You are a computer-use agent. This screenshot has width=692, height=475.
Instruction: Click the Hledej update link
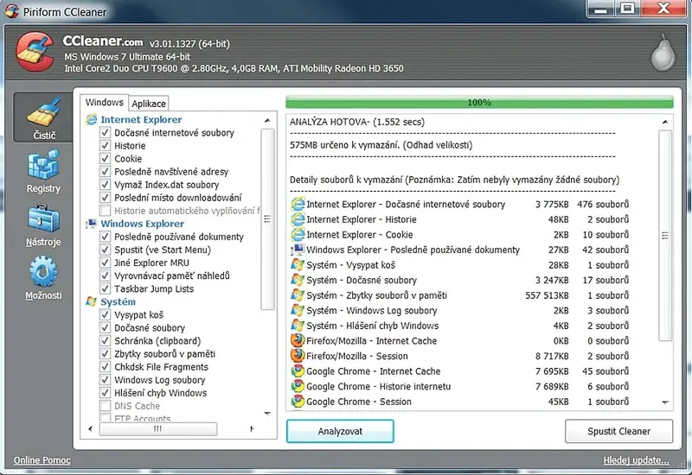pyautogui.click(x=636, y=460)
